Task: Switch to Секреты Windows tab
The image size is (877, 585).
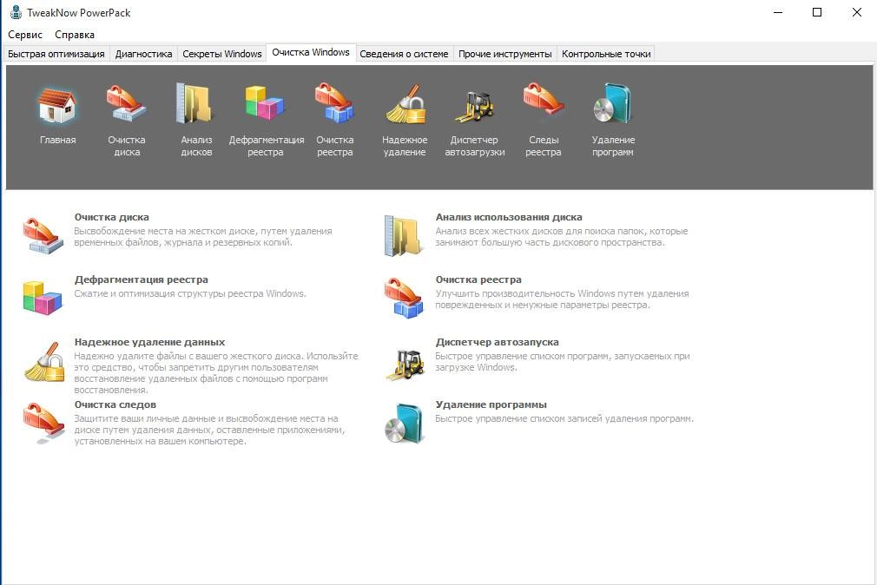Action: click(x=222, y=54)
